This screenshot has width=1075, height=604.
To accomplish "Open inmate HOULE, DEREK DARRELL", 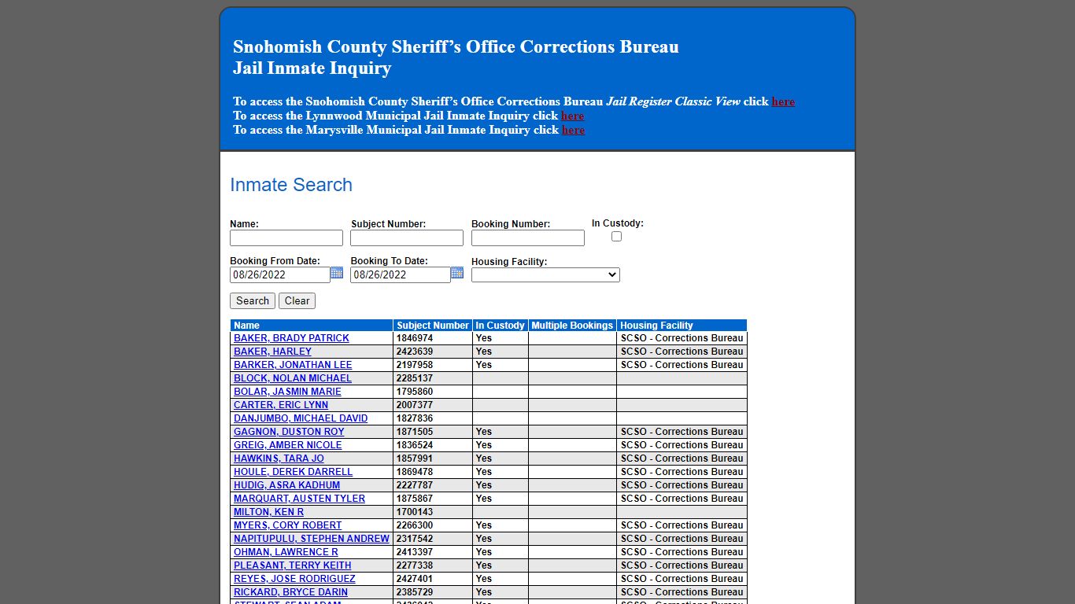I will pyautogui.click(x=293, y=472).
